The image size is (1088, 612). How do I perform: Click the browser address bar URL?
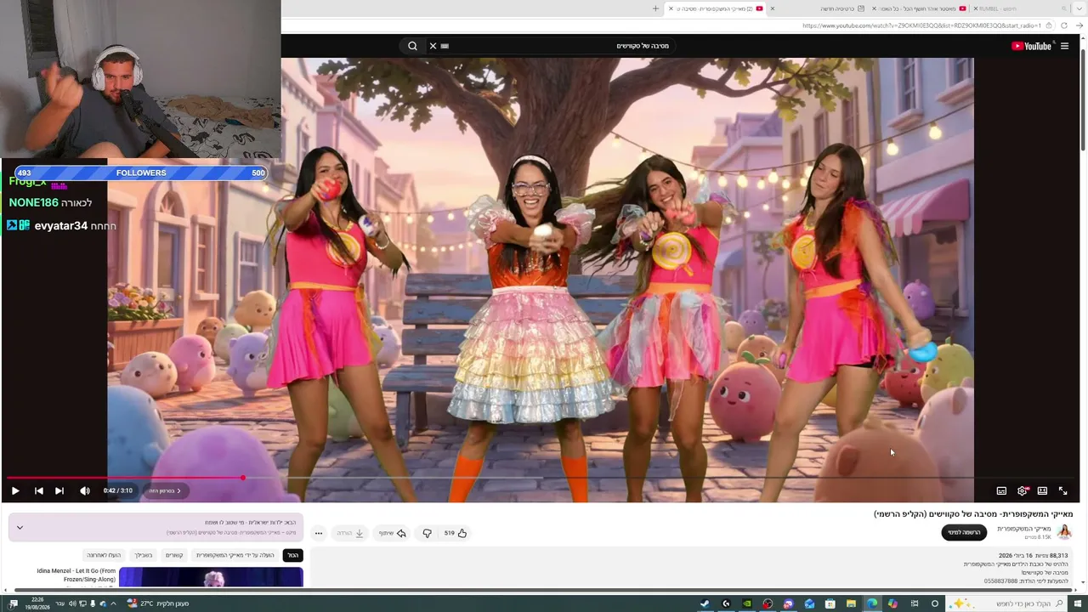(921, 25)
